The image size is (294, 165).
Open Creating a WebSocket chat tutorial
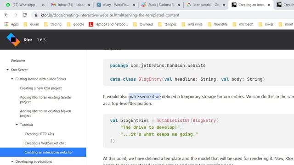45,143
